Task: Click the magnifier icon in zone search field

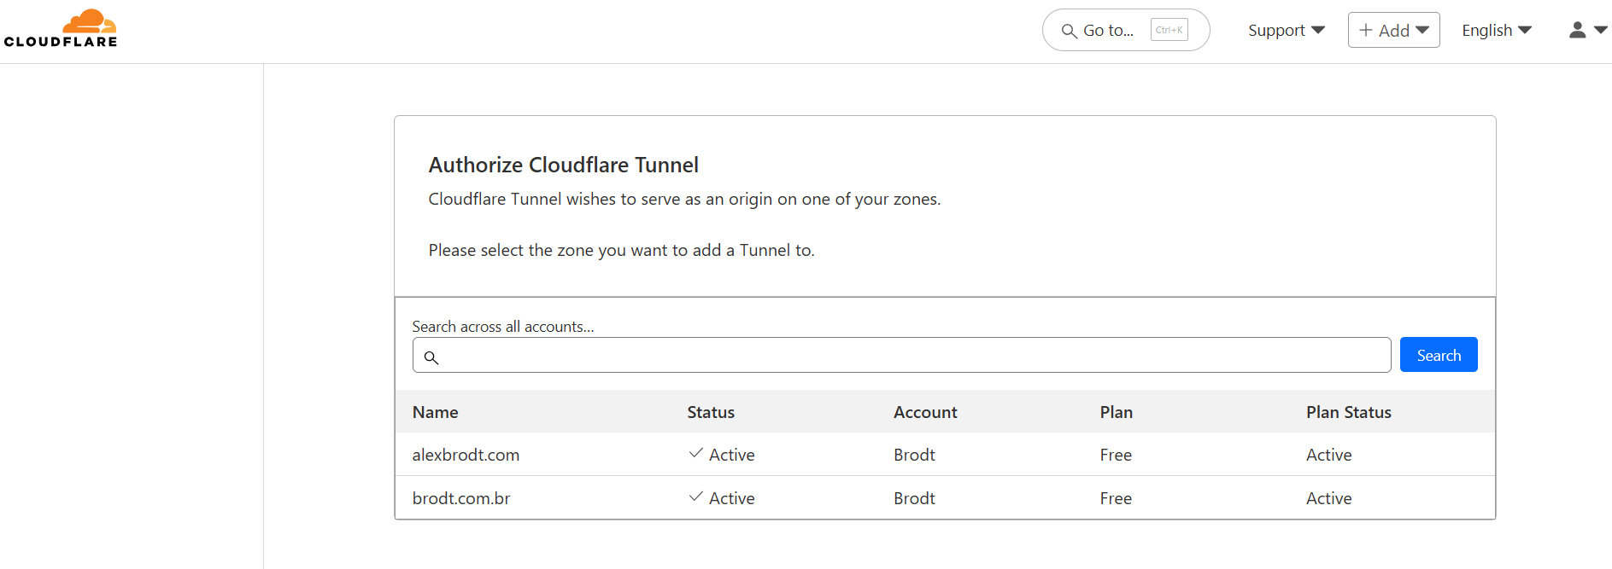Action: [431, 357]
